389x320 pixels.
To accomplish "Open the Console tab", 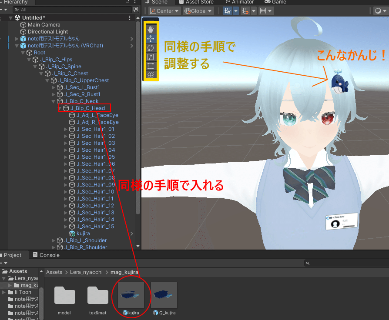I will click(47, 255).
